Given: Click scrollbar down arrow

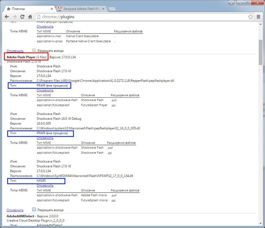Looking at the screenshot, I should click(261, 224).
